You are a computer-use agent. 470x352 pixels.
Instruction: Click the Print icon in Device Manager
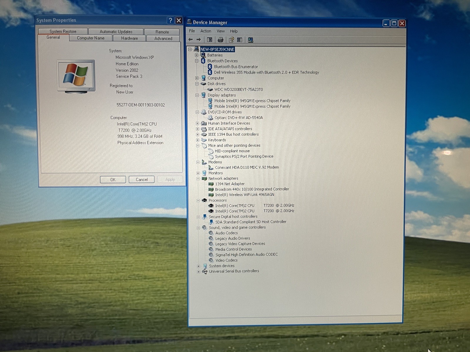[220, 40]
